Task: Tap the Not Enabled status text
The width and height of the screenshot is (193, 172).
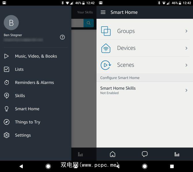Action: tap(109, 93)
